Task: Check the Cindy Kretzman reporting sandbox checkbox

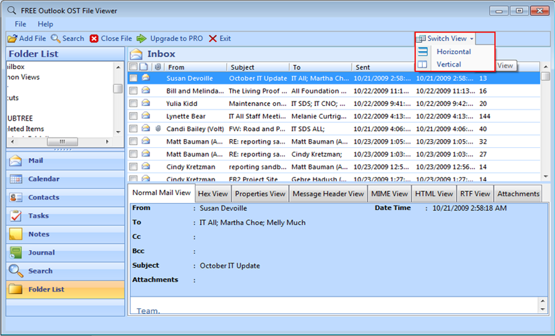Action: (x=133, y=167)
